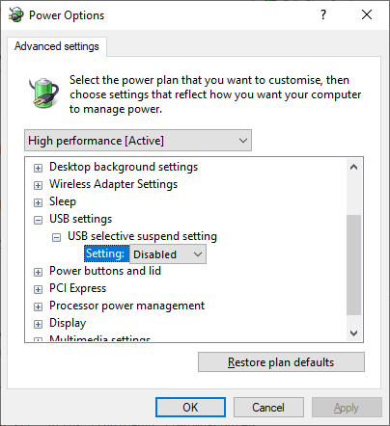Click the Cancel button
This screenshot has width=390, height=426.
268,408
